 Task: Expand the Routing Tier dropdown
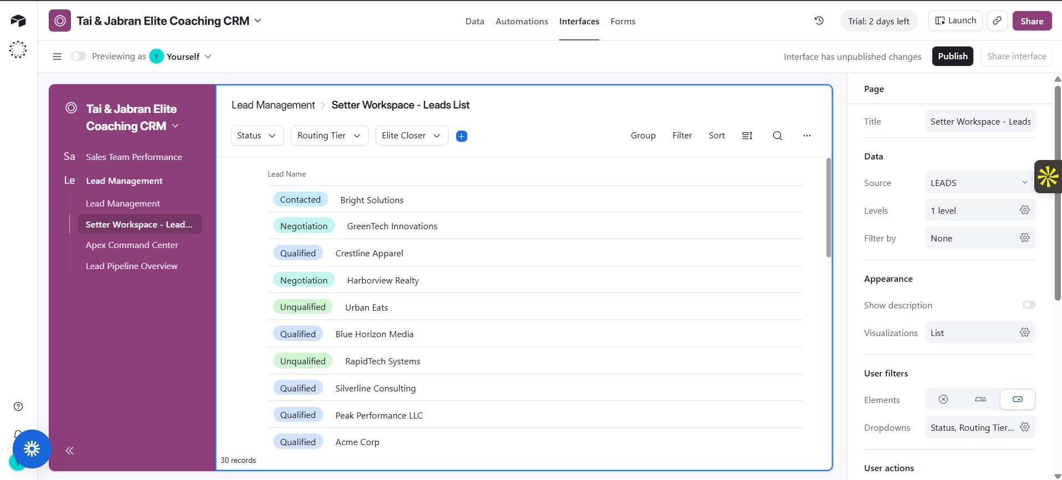click(329, 136)
